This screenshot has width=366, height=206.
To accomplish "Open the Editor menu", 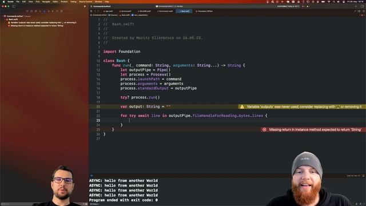I will click(55, 2).
